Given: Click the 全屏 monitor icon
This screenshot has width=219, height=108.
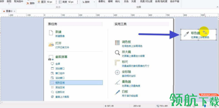Looking at the screenshot, I should pyautogui.click(x=52, y=64).
